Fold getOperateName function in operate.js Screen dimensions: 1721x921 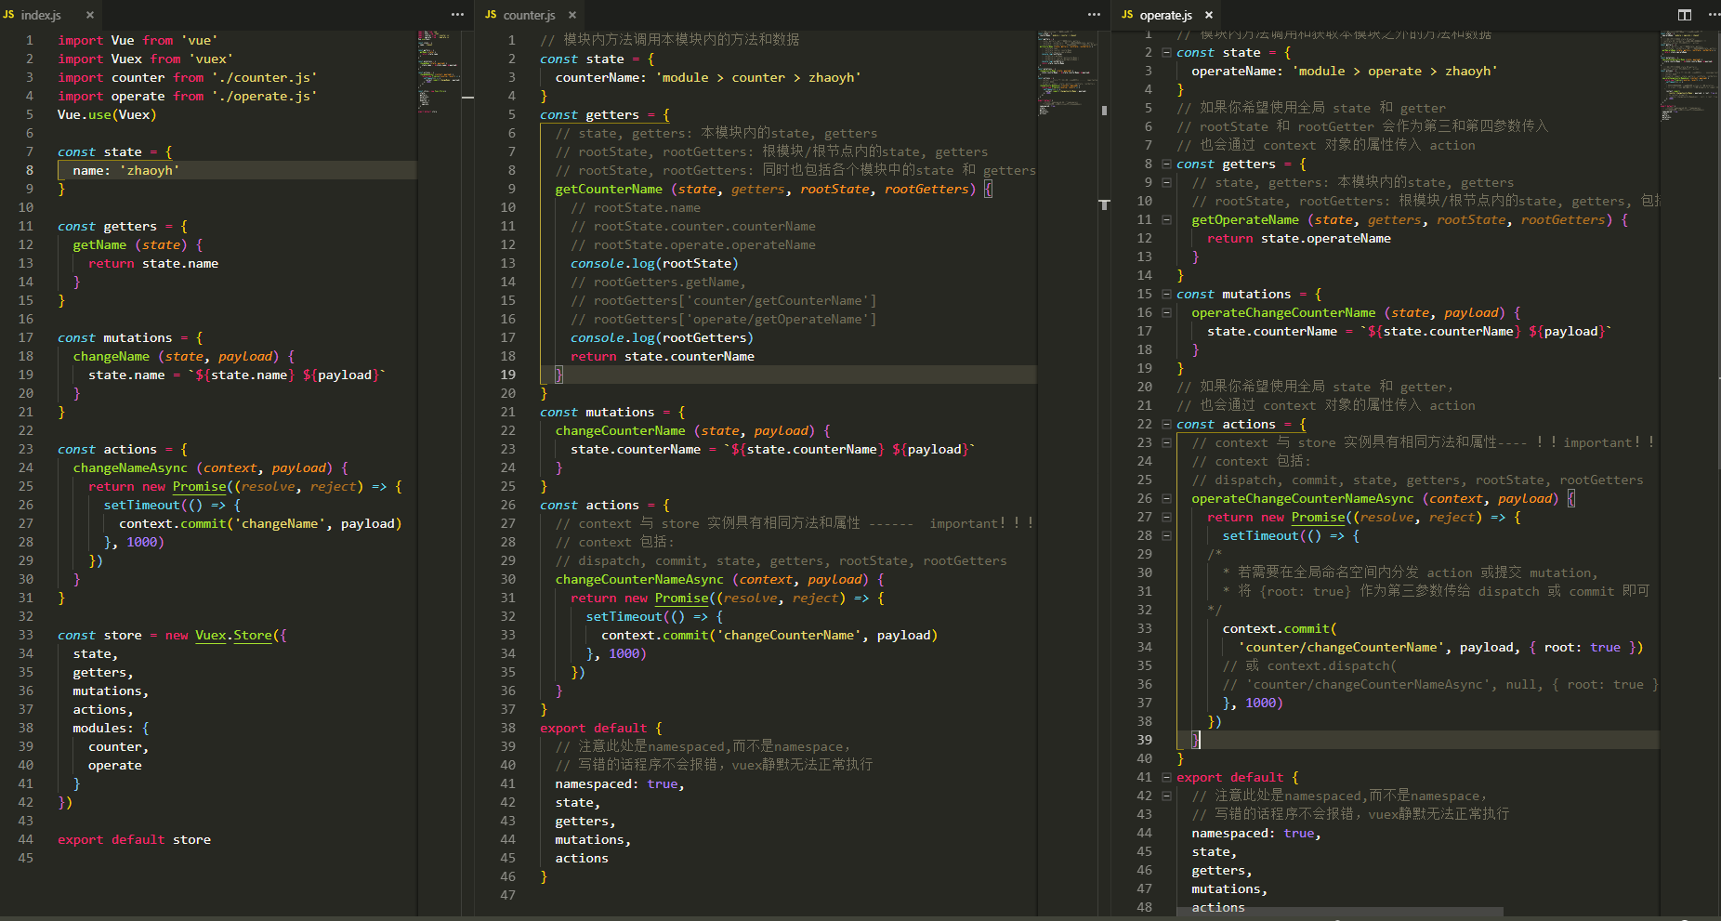tap(1166, 220)
